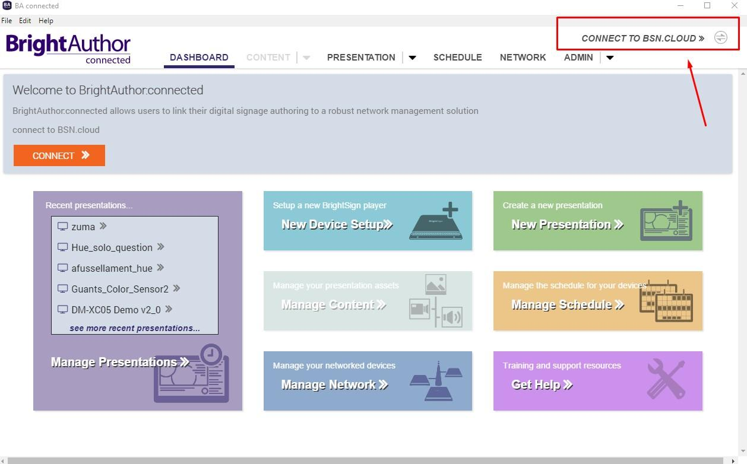Screen dimensions: 747x464
Task: Click monitor icon beside Hue_solo_question
Action: (62, 247)
